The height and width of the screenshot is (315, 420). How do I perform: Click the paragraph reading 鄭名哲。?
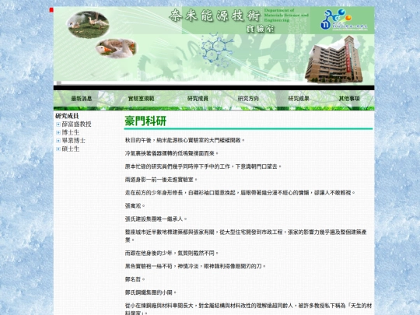[x=135, y=279]
